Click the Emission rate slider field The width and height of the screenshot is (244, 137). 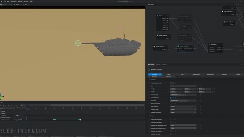183,95
